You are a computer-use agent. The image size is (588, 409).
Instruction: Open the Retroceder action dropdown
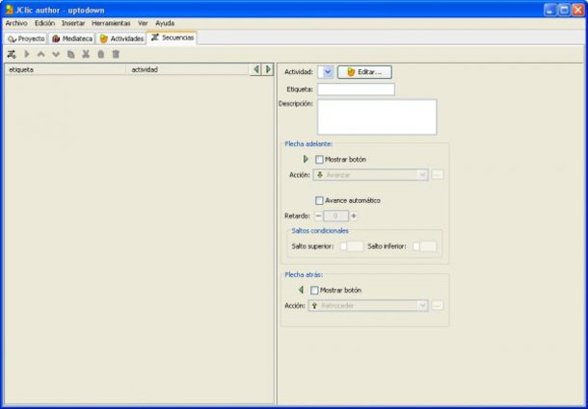(x=368, y=306)
